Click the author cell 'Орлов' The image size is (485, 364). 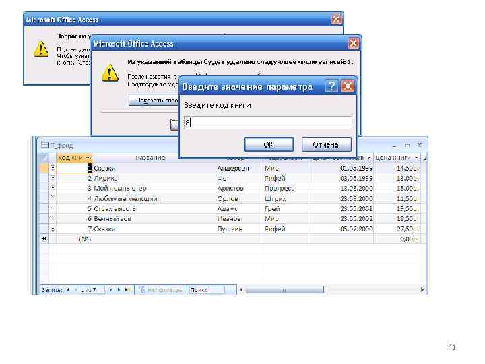click(x=239, y=198)
